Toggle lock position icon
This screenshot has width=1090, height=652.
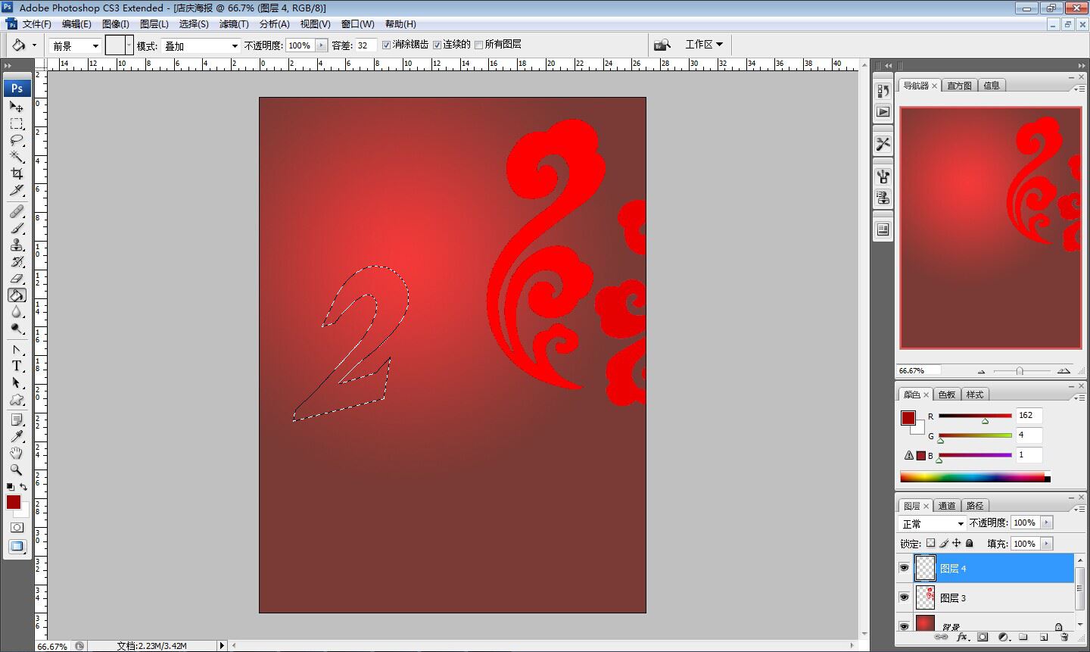tap(957, 543)
